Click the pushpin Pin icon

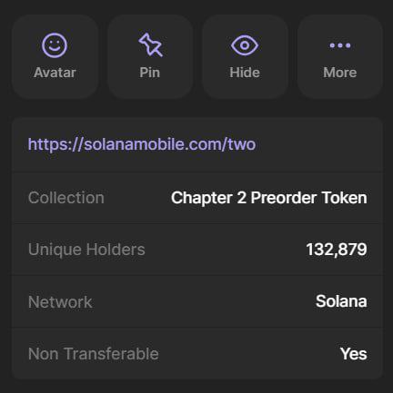pyautogui.click(x=150, y=44)
